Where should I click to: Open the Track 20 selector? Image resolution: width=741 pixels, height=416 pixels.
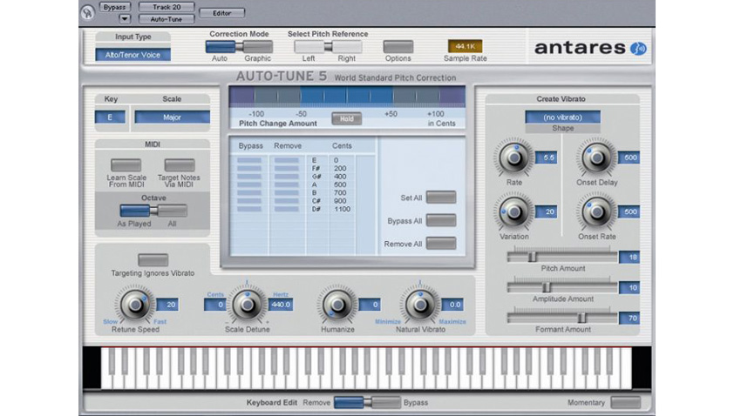(167, 7)
